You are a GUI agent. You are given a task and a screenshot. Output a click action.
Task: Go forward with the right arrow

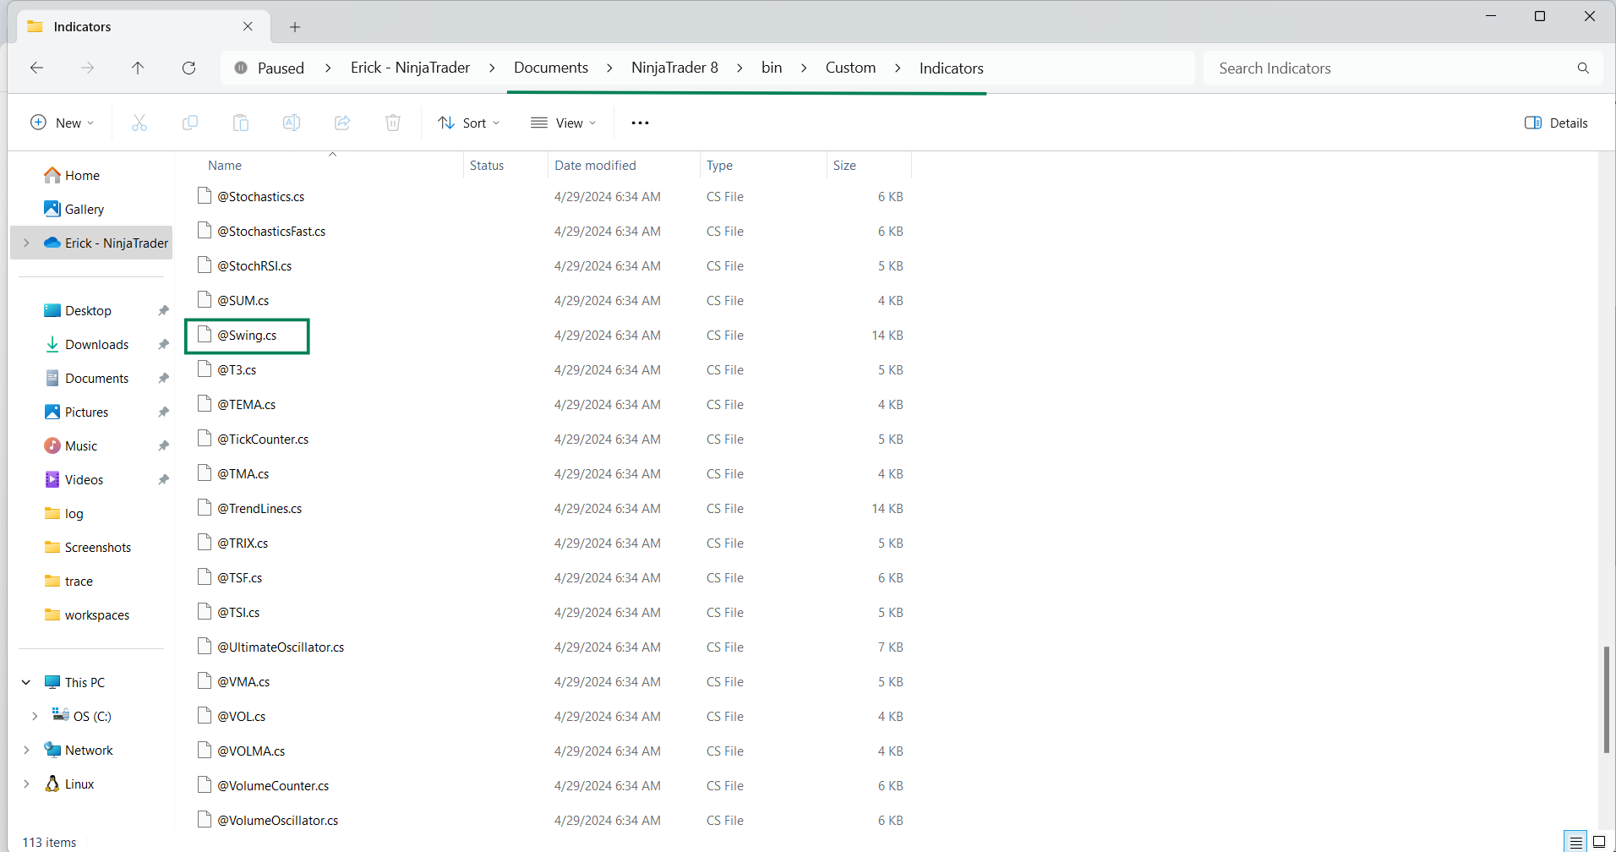pos(87,68)
